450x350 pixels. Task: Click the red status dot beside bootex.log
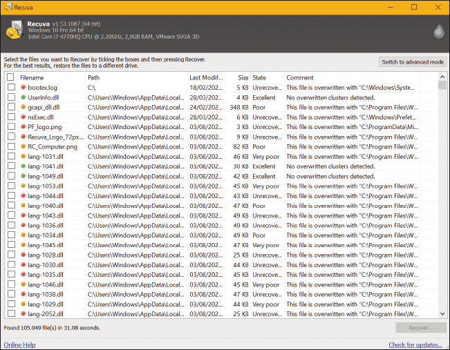click(23, 88)
